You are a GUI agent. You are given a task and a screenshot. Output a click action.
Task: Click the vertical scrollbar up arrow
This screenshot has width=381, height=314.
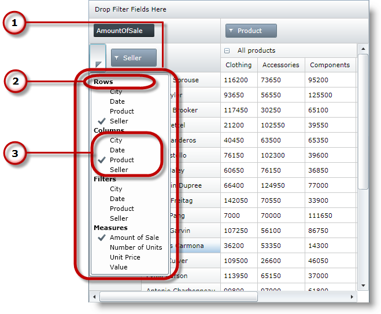(363, 49)
